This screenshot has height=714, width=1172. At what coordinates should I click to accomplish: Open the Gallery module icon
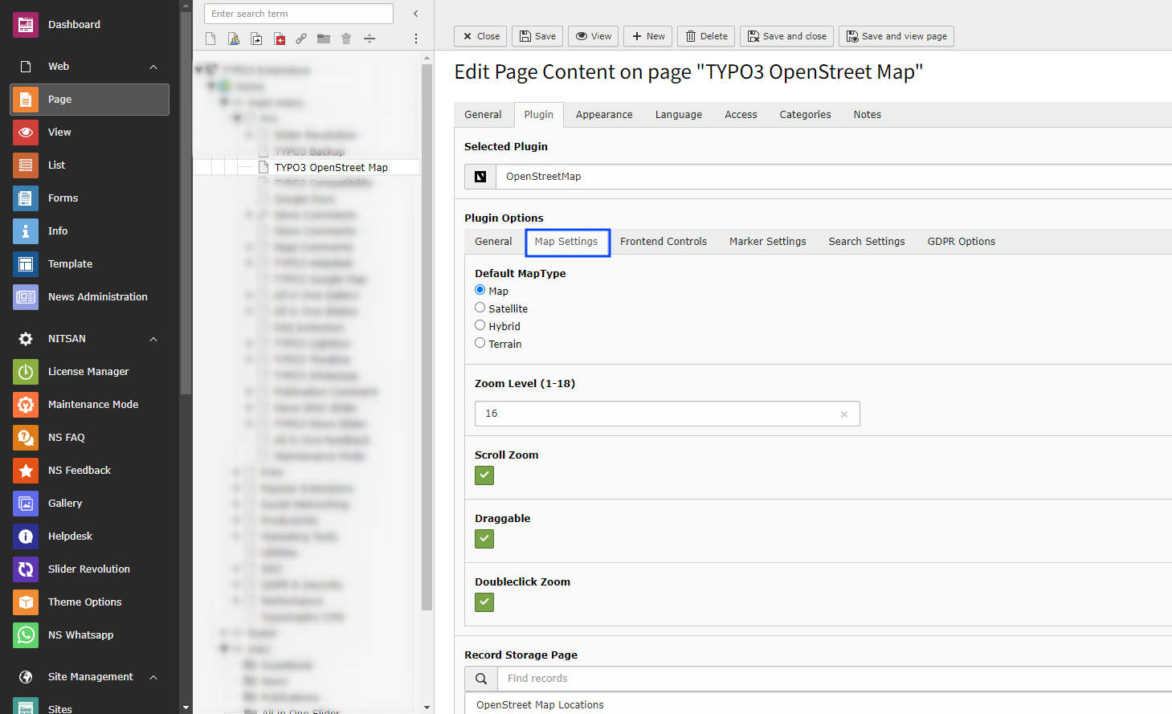tap(26, 504)
